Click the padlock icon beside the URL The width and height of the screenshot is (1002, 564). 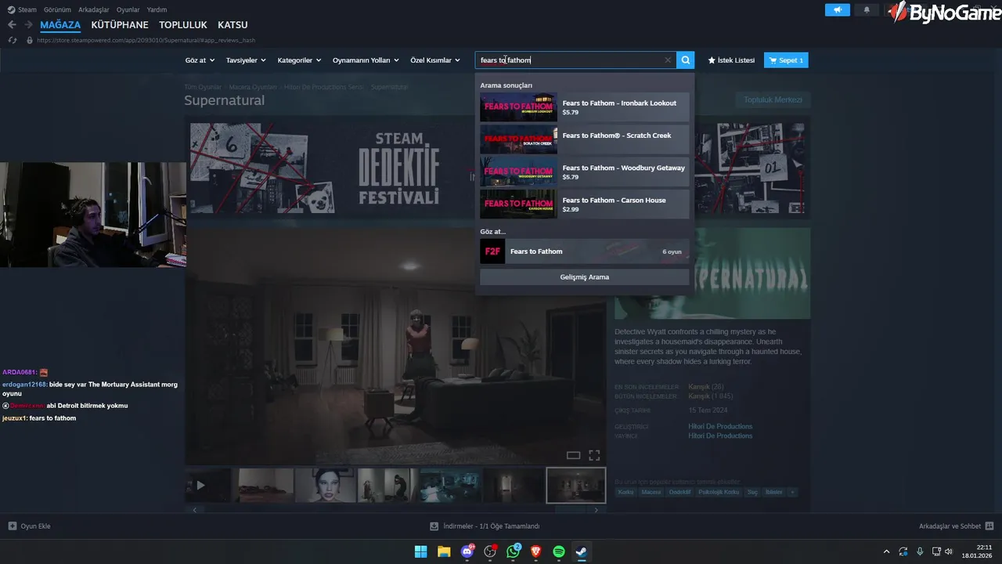point(30,40)
